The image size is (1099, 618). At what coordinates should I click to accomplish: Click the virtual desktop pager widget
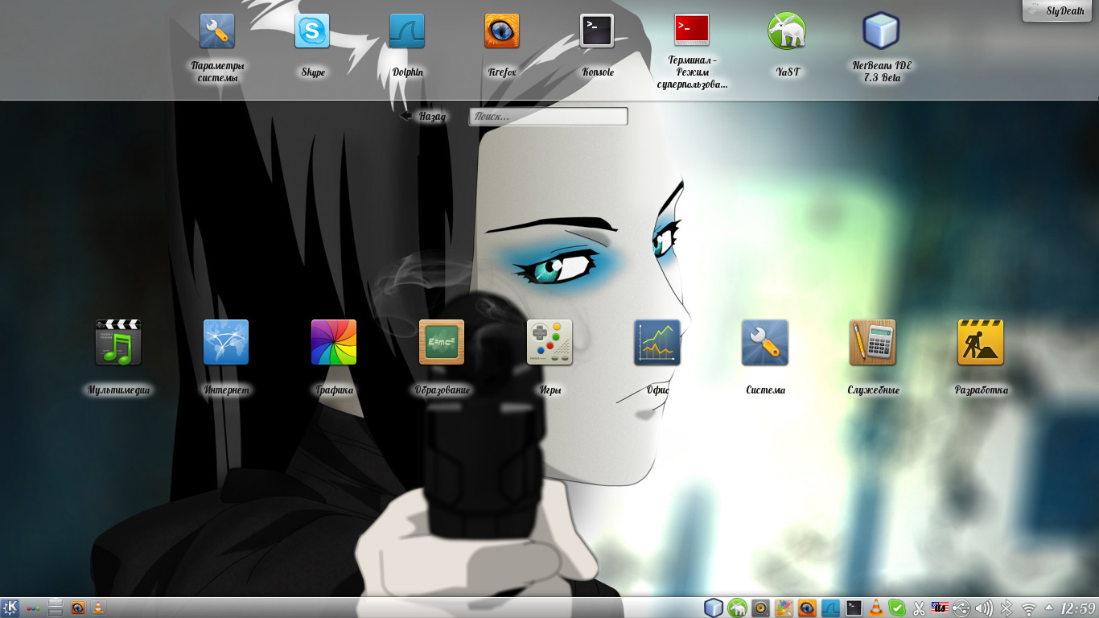56,608
